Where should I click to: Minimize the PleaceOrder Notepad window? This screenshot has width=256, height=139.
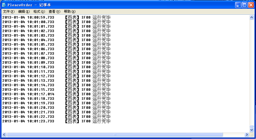238,5
